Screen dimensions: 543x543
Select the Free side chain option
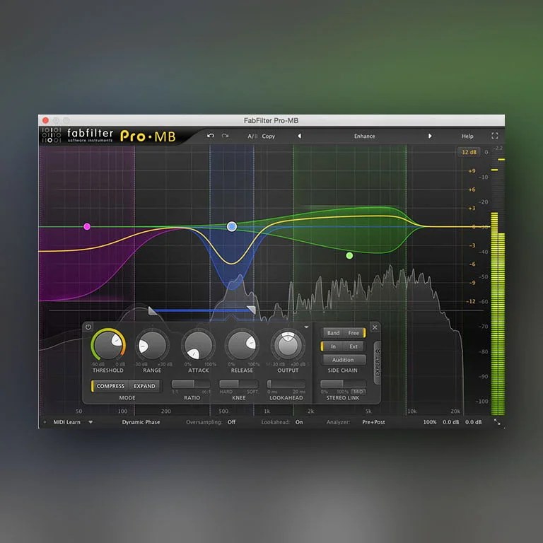(354, 333)
